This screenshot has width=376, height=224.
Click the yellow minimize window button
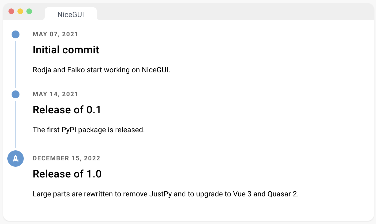point(20,11)
